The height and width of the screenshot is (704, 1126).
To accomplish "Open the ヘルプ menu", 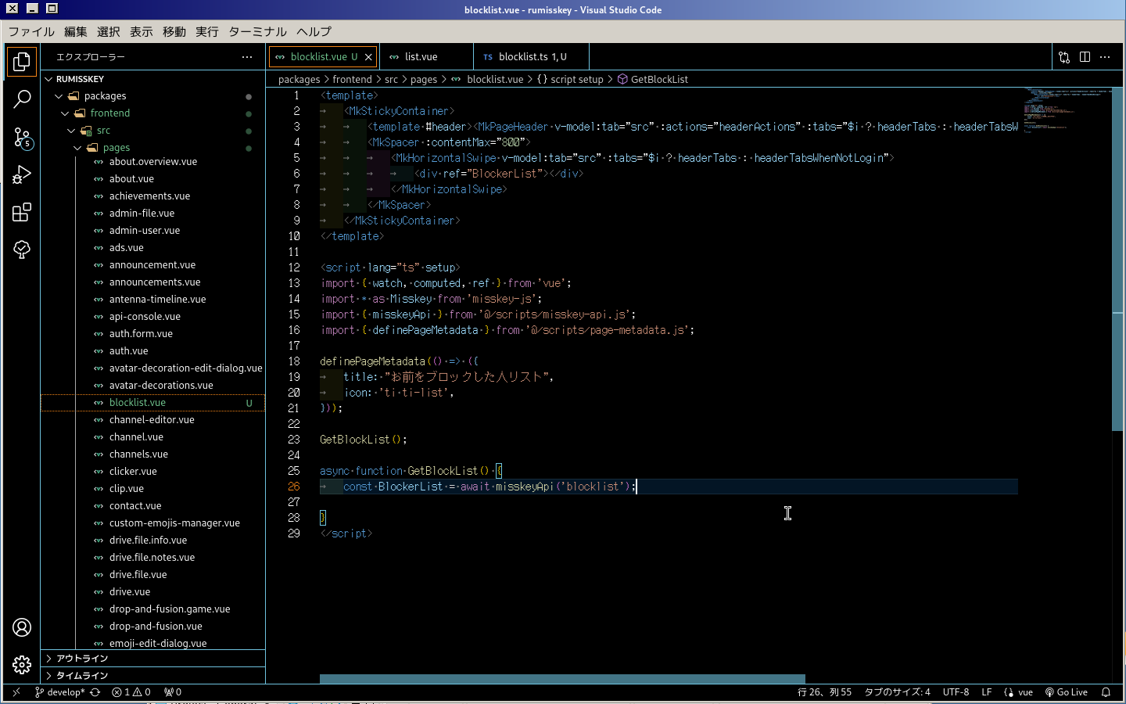I will pyautogui.click(x=314, y=31).
